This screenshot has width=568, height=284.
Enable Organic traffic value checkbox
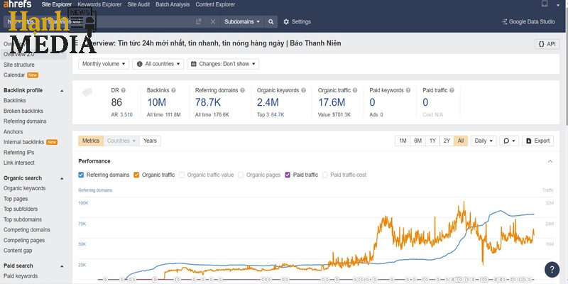tap(182, 175)
